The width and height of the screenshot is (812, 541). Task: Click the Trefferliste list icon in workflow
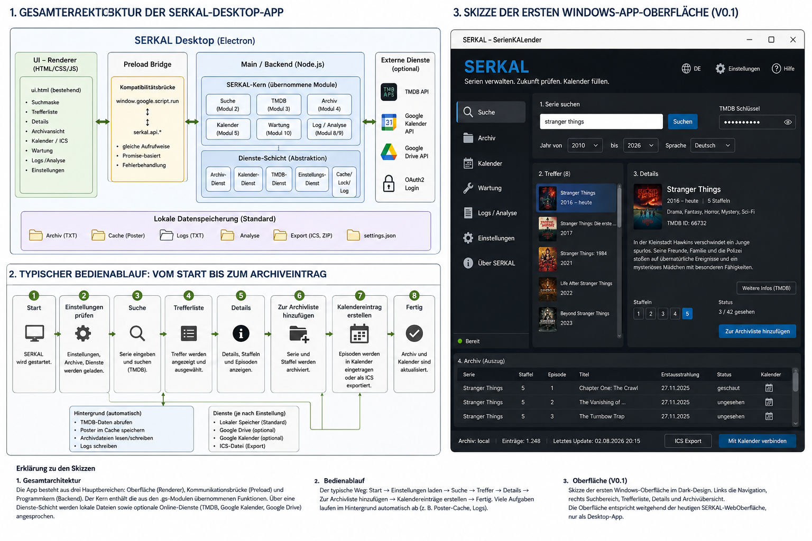[x=189, y=333]
